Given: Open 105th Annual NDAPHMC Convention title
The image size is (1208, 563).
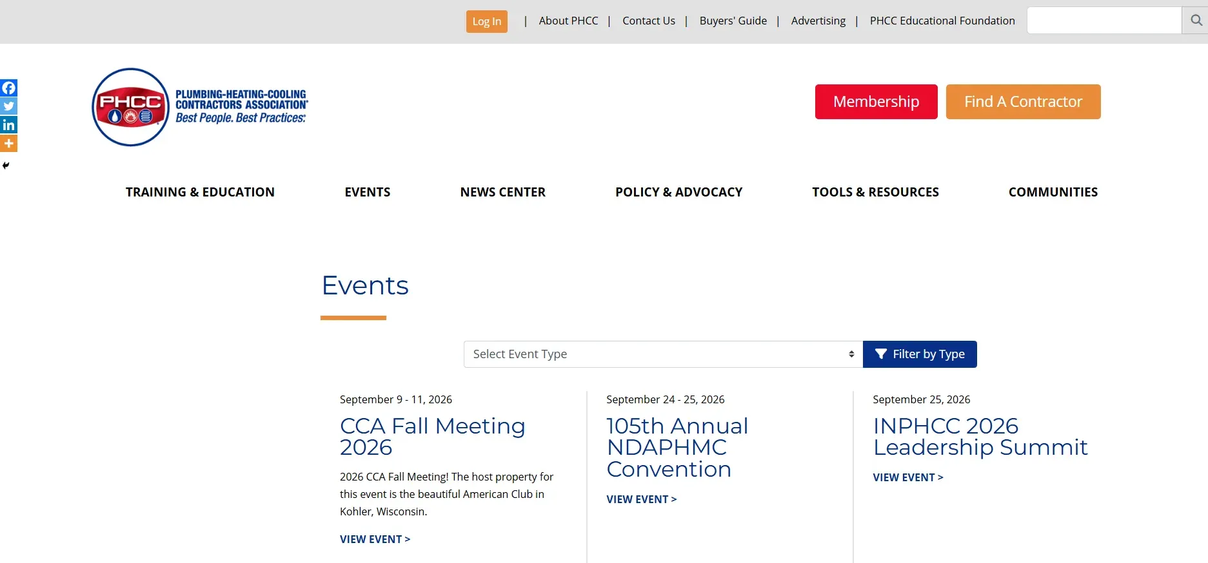Looking at the screenshot, I should 677,448.
